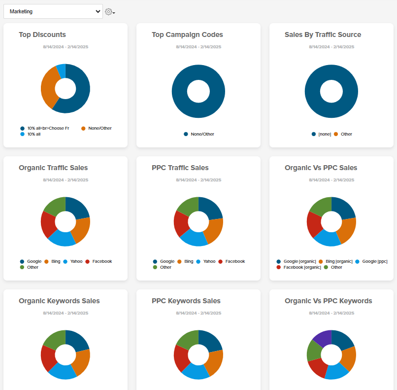Toggle Other legend in Sales By Traffic Source
The image size is (397, 390).
[343, 134]
